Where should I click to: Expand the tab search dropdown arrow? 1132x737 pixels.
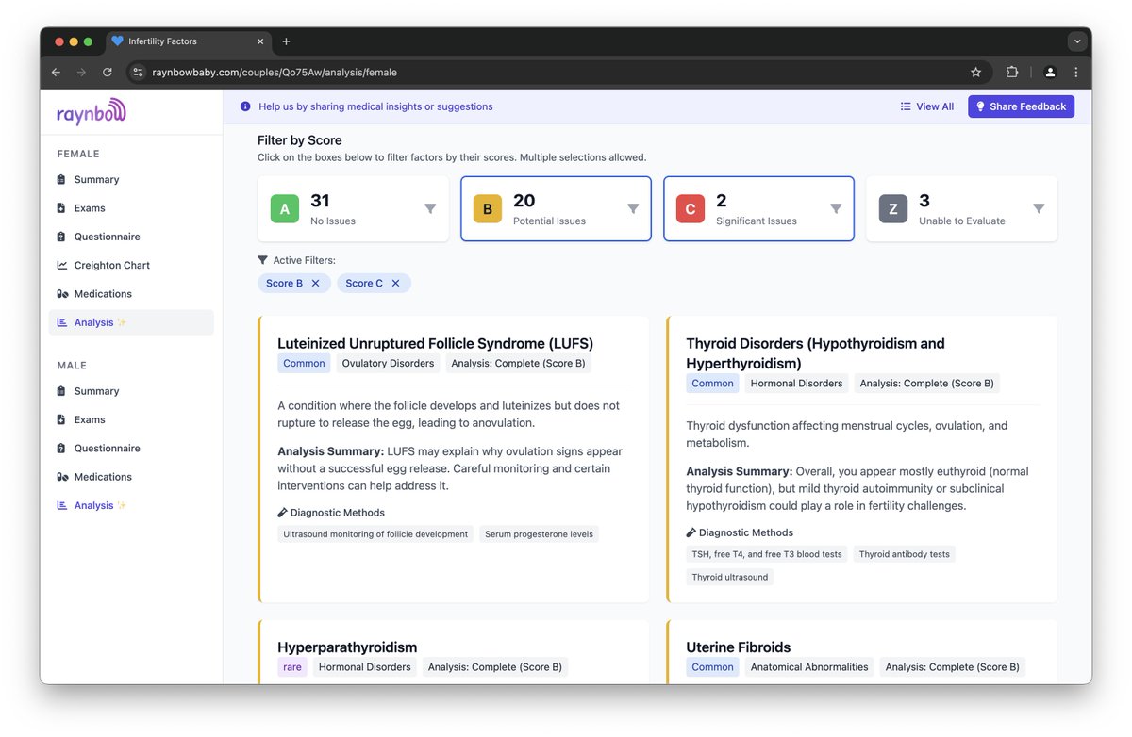(x=1076, y=41)
